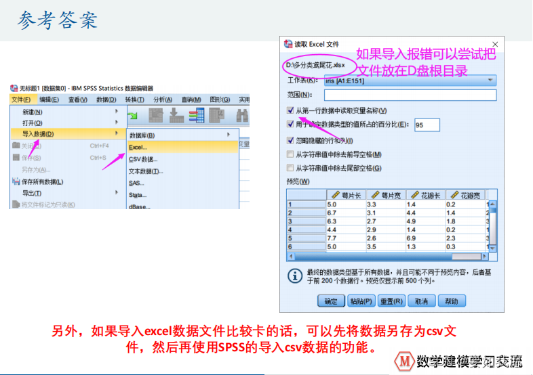Click 保存所有数据(L) menu entry

[68, 181]
